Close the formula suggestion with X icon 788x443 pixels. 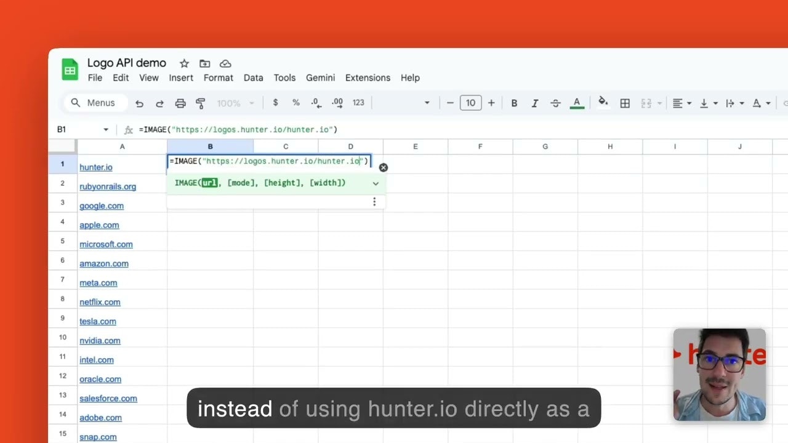point(384,167)
